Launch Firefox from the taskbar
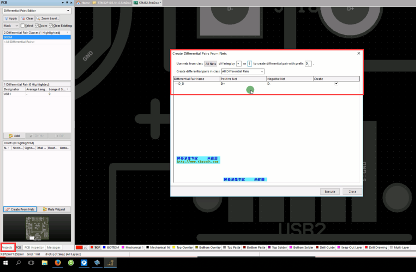Image resolution: width=416 pixels, height=272 pixels. coord(58,263)
